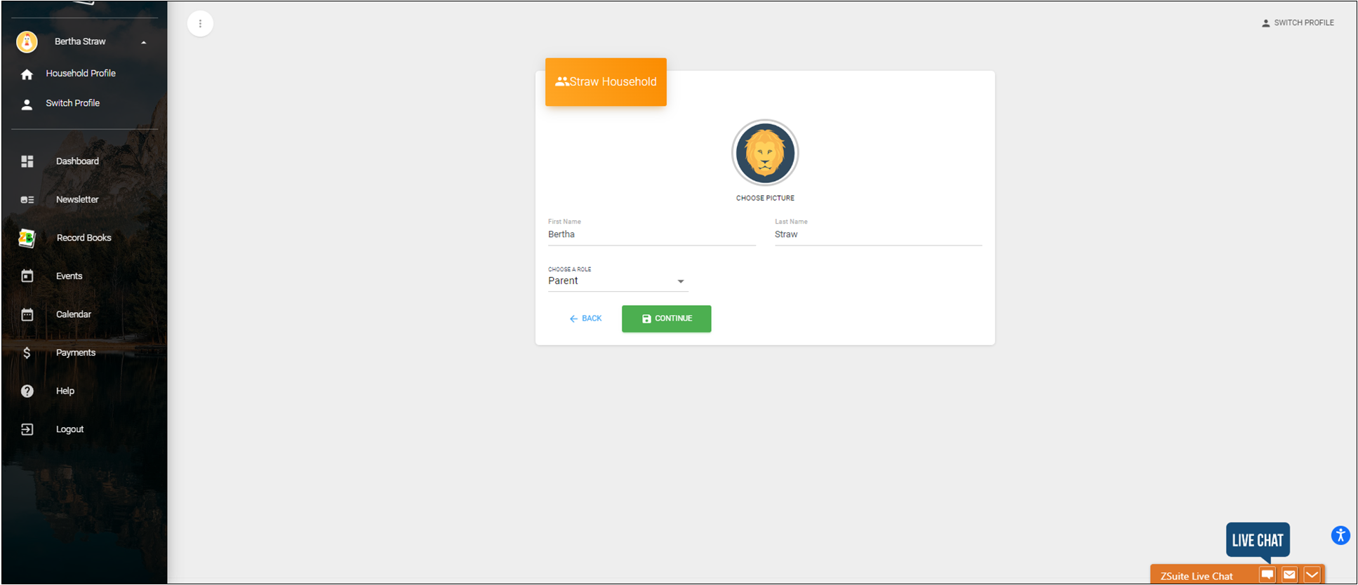Click the Payments dollar icon
Image resolution: width=1358 pixels, height=585 pixels.
coord(27,353)
